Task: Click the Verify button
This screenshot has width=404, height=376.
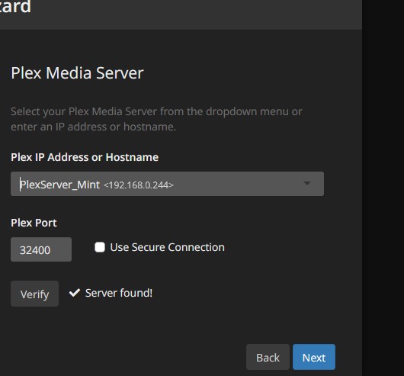Action: (x=34, y=294)
